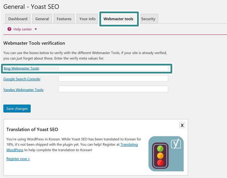
Task: Follow the Google Search Console link
Action: point(22,79)
